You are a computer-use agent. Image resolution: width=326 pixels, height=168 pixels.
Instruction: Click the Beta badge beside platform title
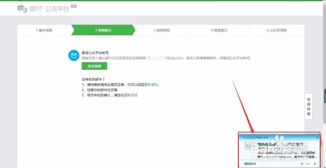tap(74, 6)
